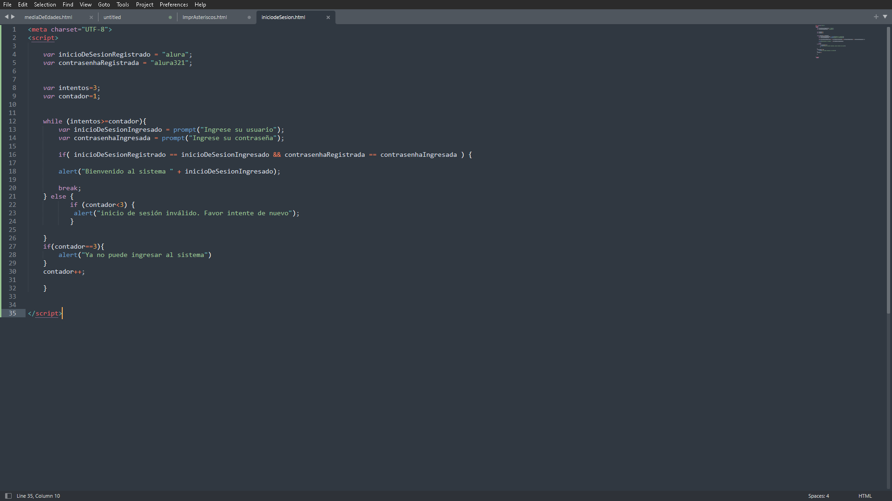Click "Ingrese su contraseña" prompt string
The width and height of the screenshot is (892, 501).
click(233, 138)
